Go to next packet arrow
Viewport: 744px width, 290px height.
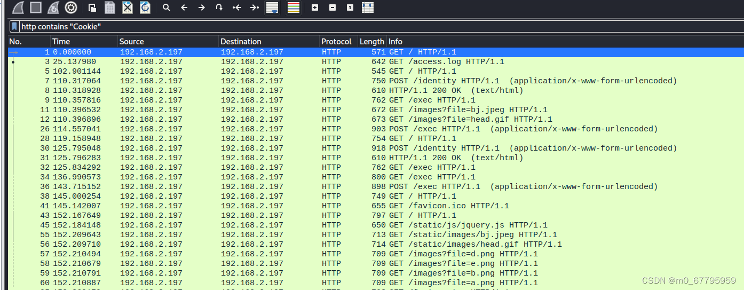[201, 7]
